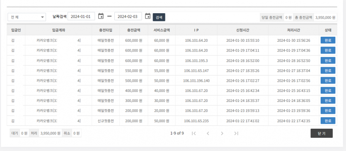This screenshot has width=346, height=151.
Task: Select the 55,000 원 service amount cell
Action: pyautogui.click(x=162, y=71)
